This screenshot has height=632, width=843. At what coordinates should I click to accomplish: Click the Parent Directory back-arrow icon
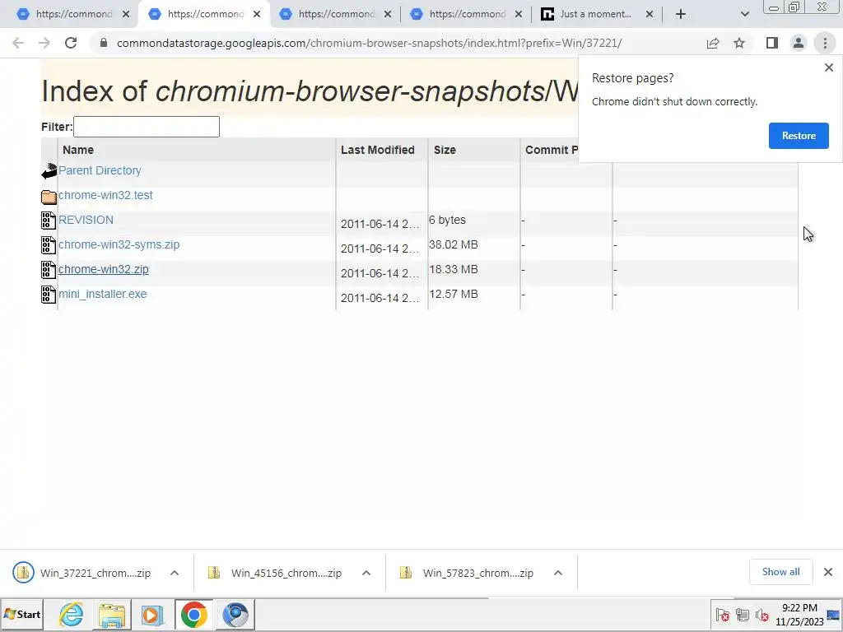click(x=49, y=171)
